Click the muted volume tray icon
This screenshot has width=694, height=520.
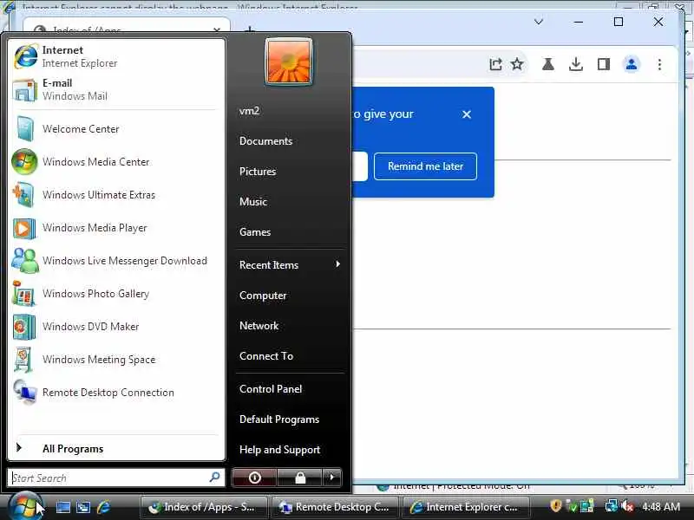(627, 506)
